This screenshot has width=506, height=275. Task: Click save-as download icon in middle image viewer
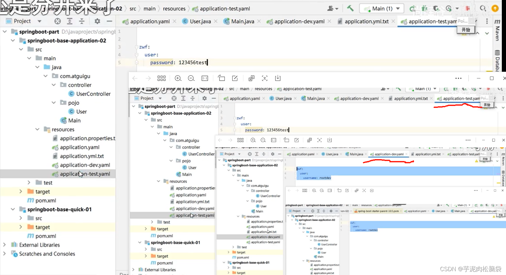[x=330, y=140]
